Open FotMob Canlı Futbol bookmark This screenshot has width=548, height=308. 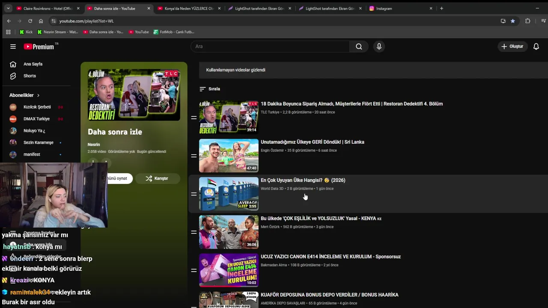tap(174, 32)
